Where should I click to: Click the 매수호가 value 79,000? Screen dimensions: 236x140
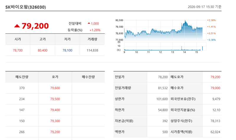[x=215, y=88]
